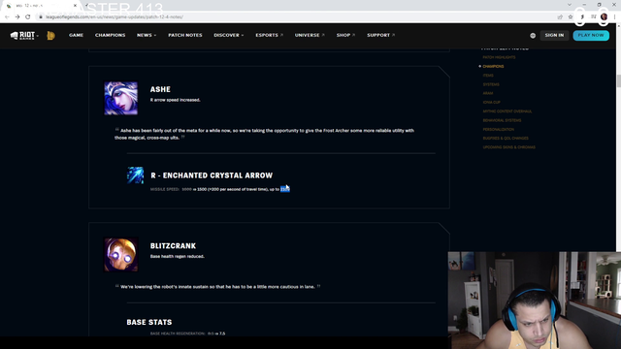621x349 pixels.
Task: Open the CHAMPIONS nav item
Action: click(110, 35)
